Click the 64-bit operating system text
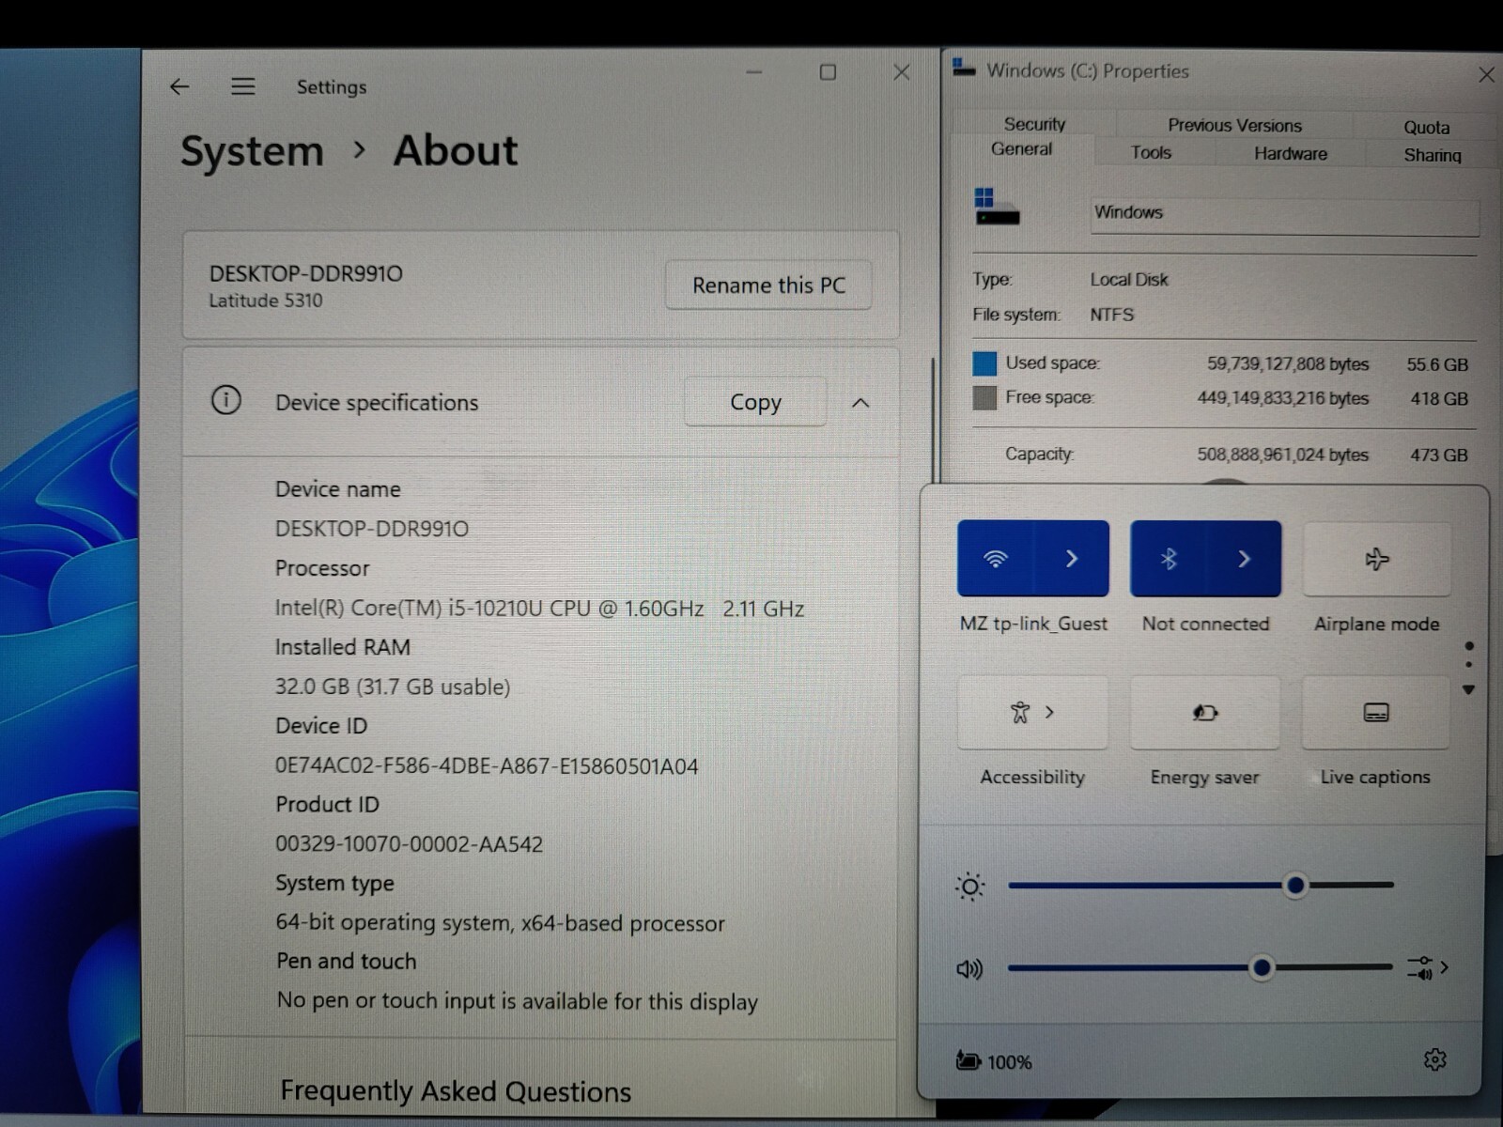Screen dimensions: 1503x1127 tap(500, 923)
